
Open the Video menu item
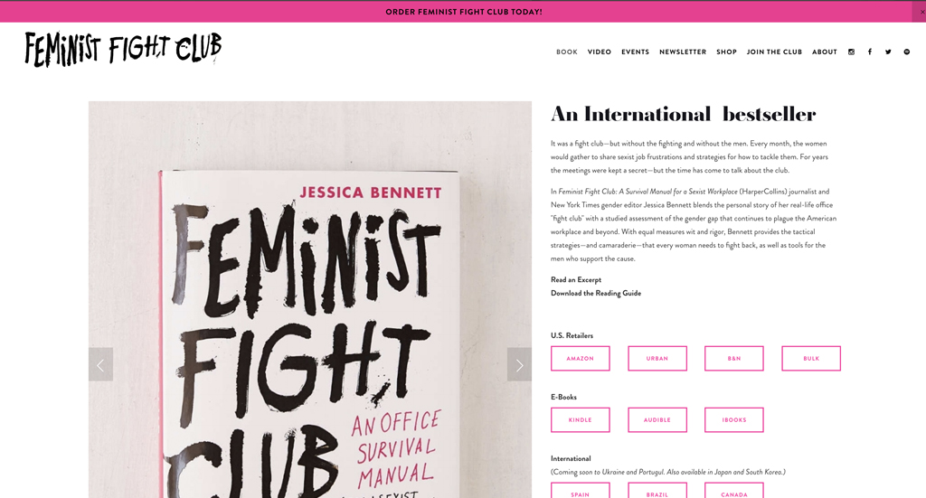[x=600, y=52]
